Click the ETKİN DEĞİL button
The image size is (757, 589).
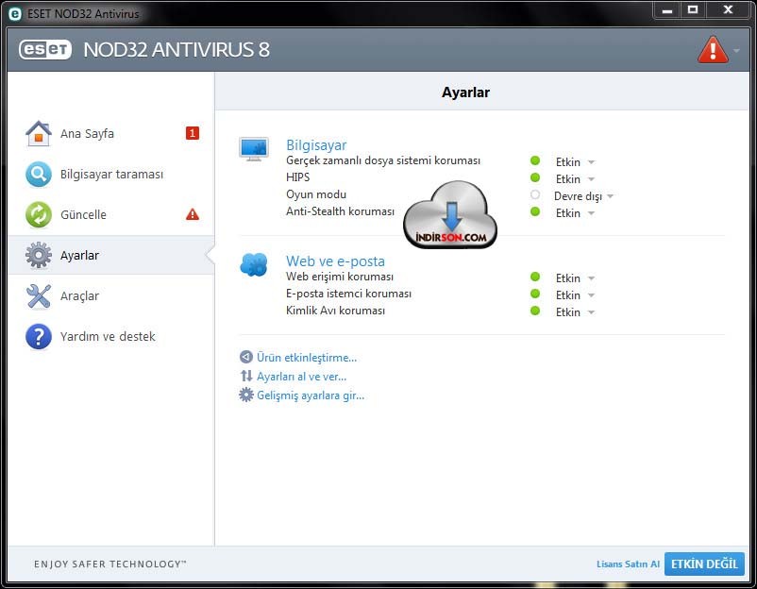pos(704,564)
